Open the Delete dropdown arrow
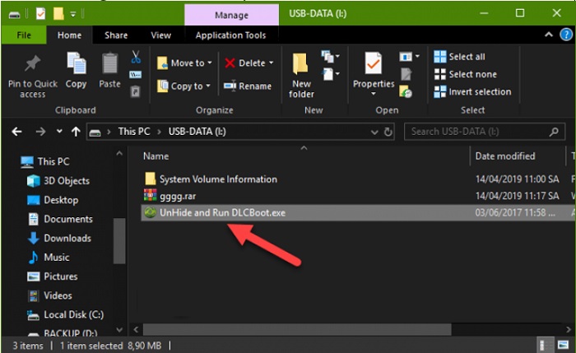Viewport: 576px width, 353px height. coord(271,63)
